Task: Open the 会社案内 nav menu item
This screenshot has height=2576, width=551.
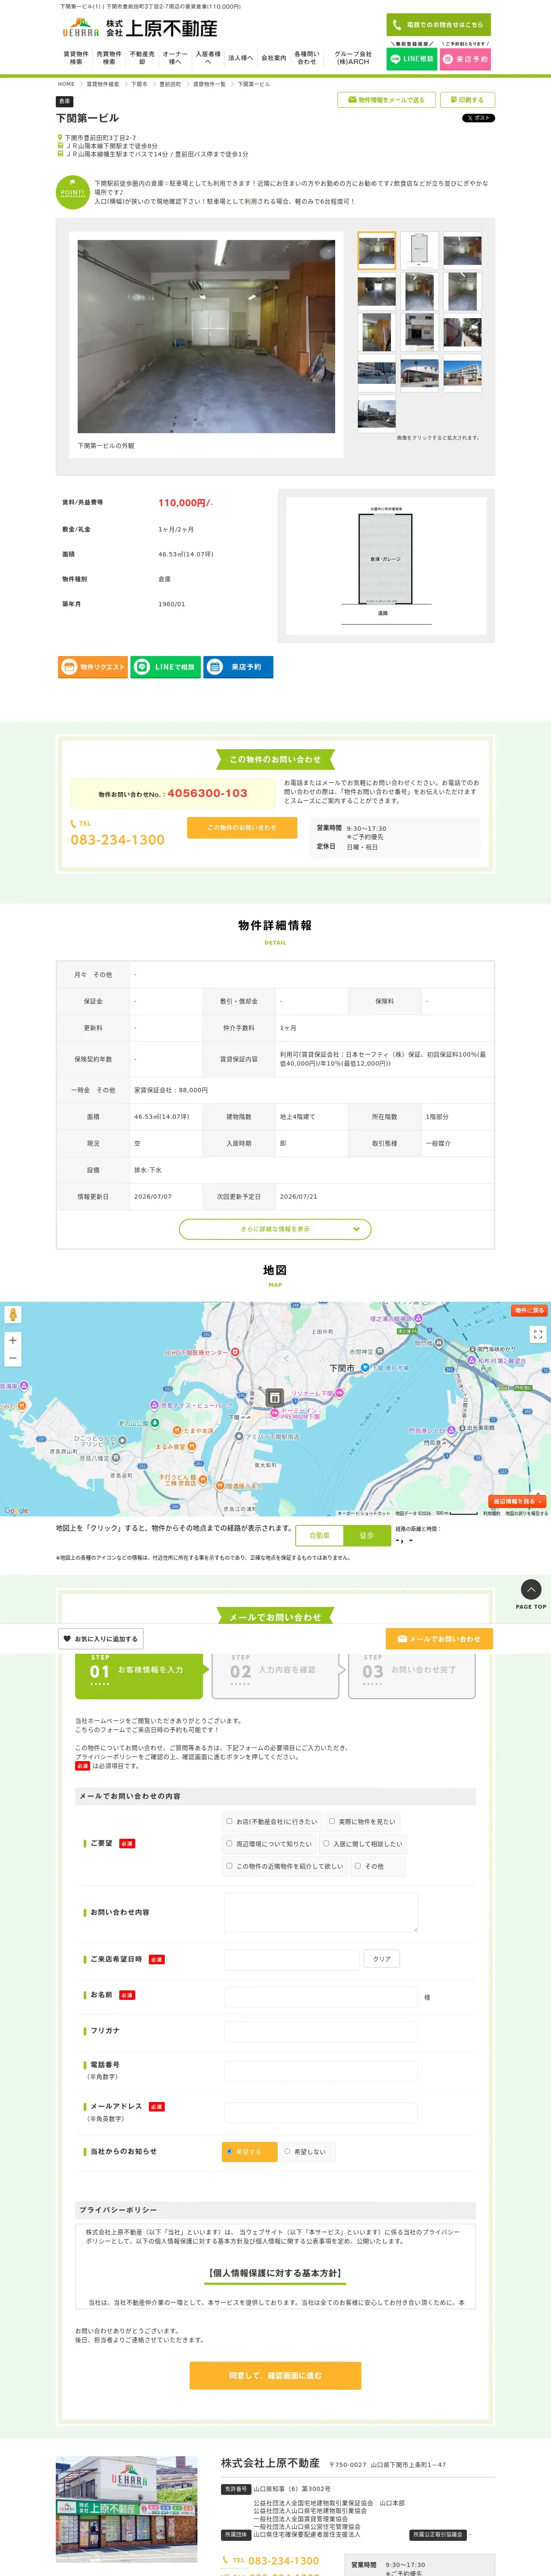Action: pos(274,58)
